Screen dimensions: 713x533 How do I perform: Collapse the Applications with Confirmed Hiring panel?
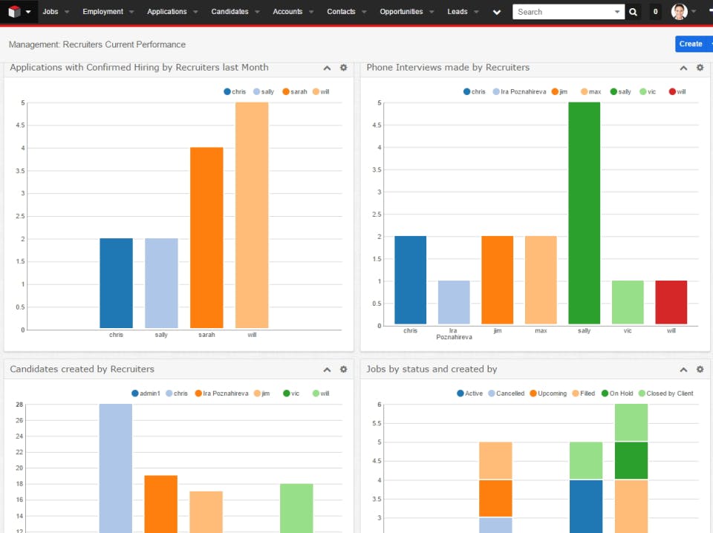point(327,68)
